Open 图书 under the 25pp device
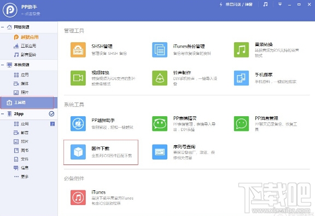Viewport: 315px width, 216px height. point(21,150)
